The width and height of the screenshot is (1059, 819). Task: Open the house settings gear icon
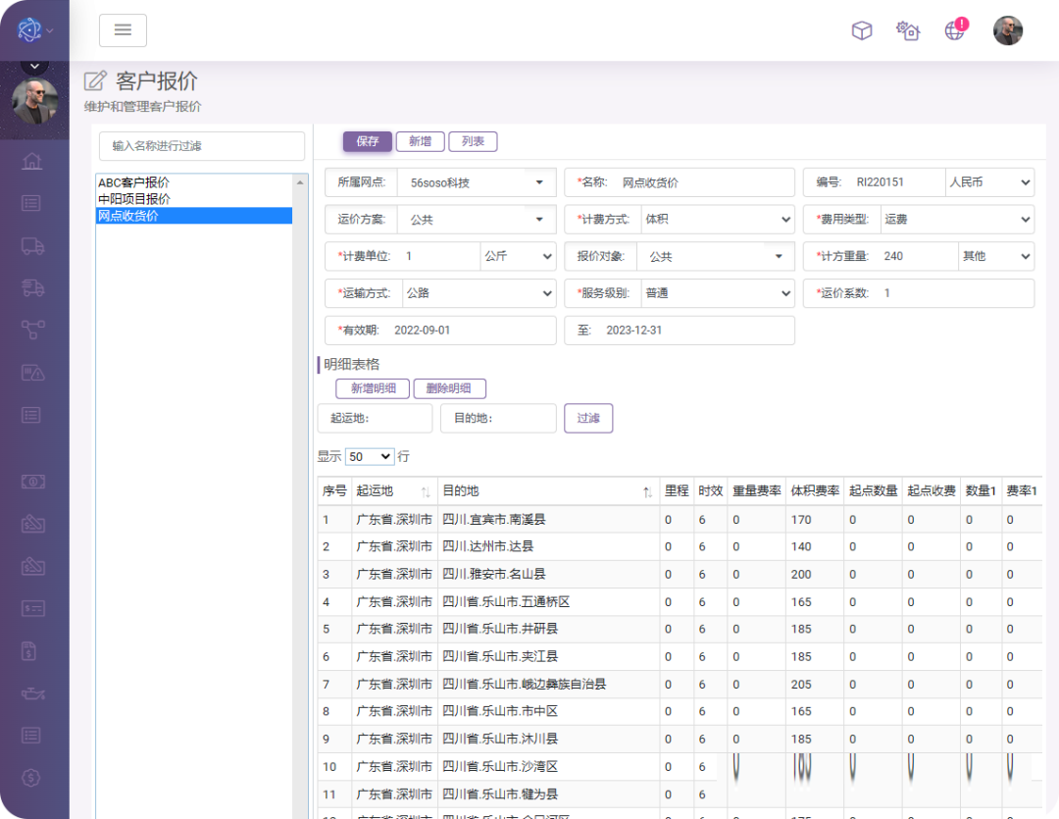(908, 30)
